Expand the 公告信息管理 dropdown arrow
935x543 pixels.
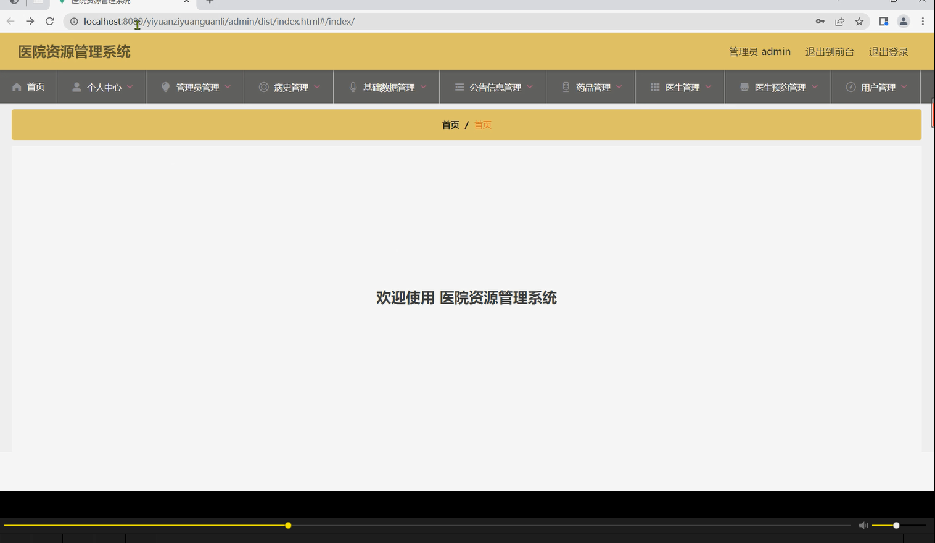click(x=530, y=87)
